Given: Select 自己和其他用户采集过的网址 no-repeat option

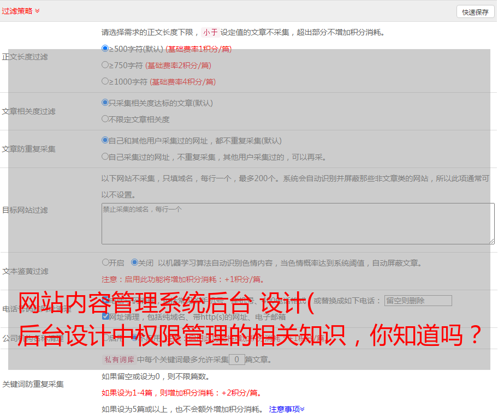Looking at the screenshot, I should pos(105,140).
